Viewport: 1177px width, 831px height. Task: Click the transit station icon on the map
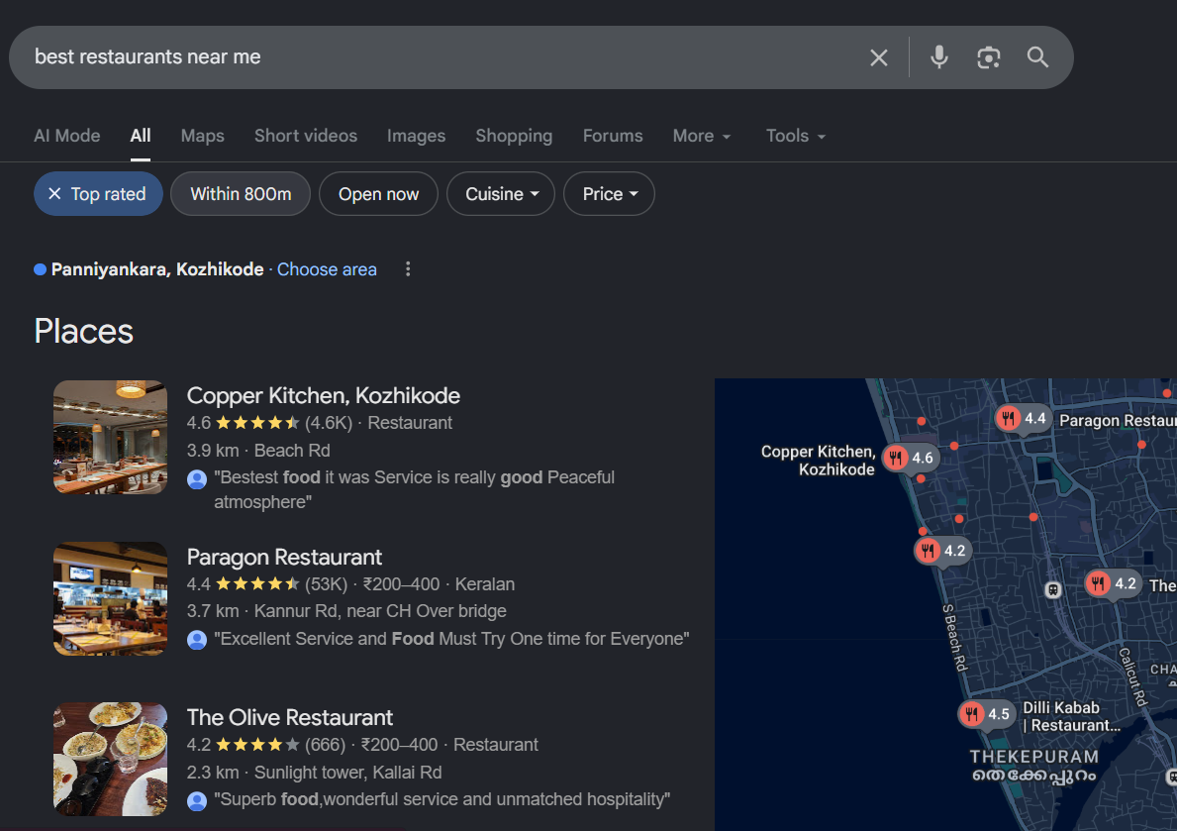(x=1053, y=589)
